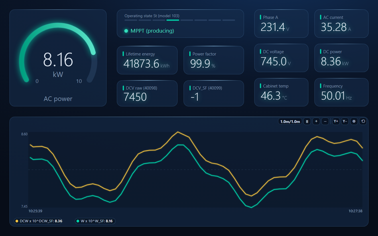Pause the live chart updates
Screen dimensions: 378x236
point(307,121)
